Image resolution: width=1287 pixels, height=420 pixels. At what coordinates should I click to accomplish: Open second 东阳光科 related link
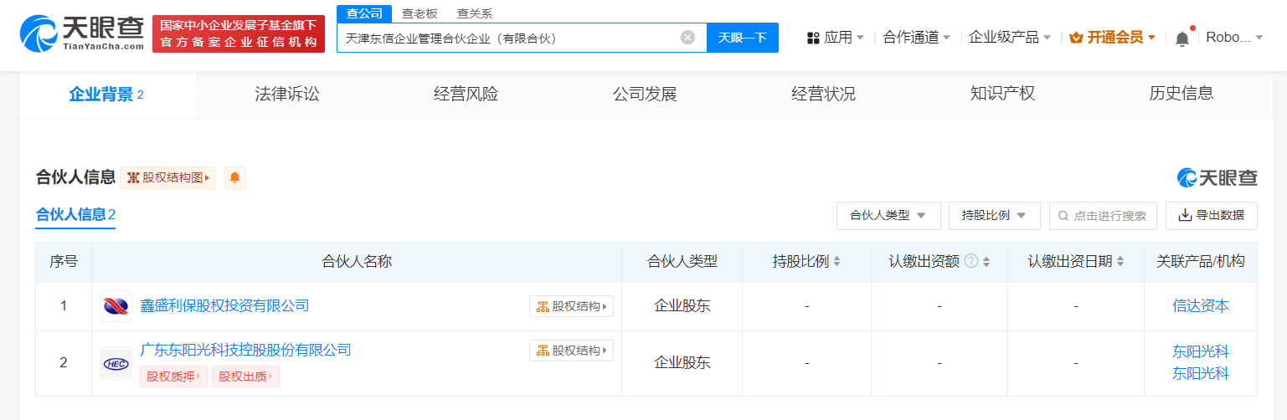coord(1201,373)
